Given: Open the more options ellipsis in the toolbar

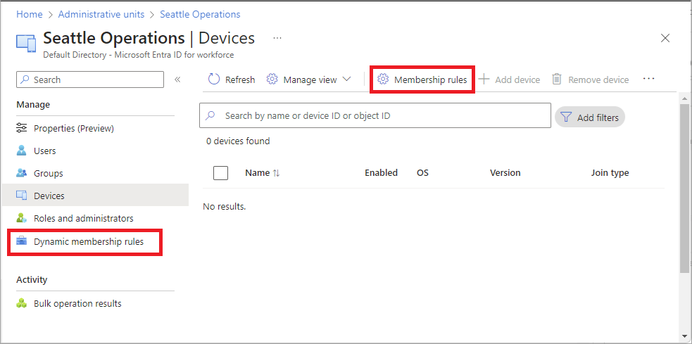Looking at the screenshot, I should (649, 79).
